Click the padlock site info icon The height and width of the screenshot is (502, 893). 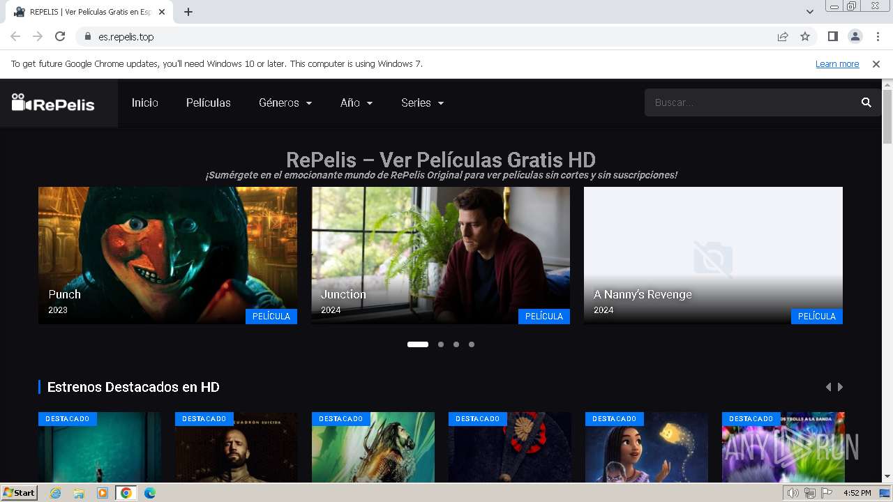click(x=88, y=36)
